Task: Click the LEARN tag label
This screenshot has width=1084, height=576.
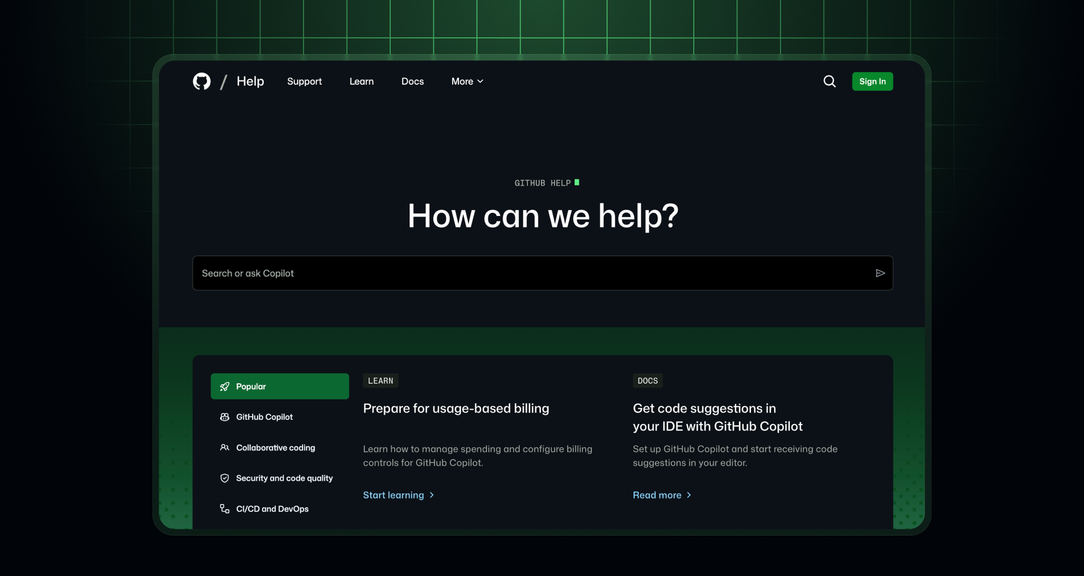Action: pos(381,381)
